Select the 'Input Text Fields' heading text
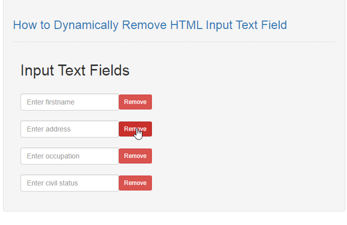 coord(75,70)
